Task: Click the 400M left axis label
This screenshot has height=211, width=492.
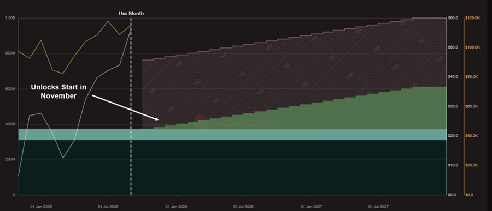Action: [10, 124]
